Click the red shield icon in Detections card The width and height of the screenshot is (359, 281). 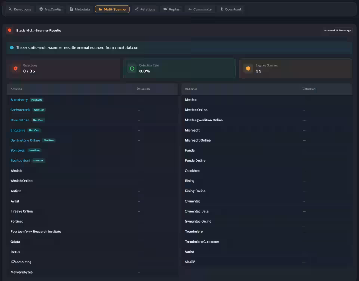(x=16, y=68)
